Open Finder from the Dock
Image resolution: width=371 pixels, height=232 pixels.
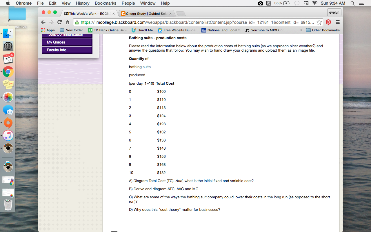8,33
